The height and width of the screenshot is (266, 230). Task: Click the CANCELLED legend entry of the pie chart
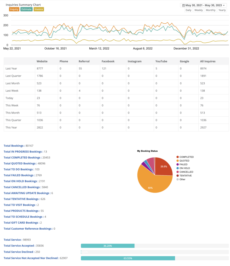[x=185, y=172]
